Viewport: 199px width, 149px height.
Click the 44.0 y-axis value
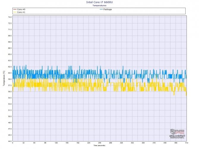tap(10, 141)
